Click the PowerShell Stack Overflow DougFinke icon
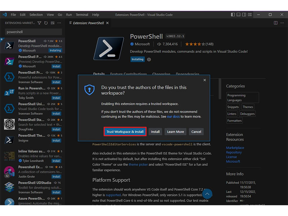 [x=9, y=124]
